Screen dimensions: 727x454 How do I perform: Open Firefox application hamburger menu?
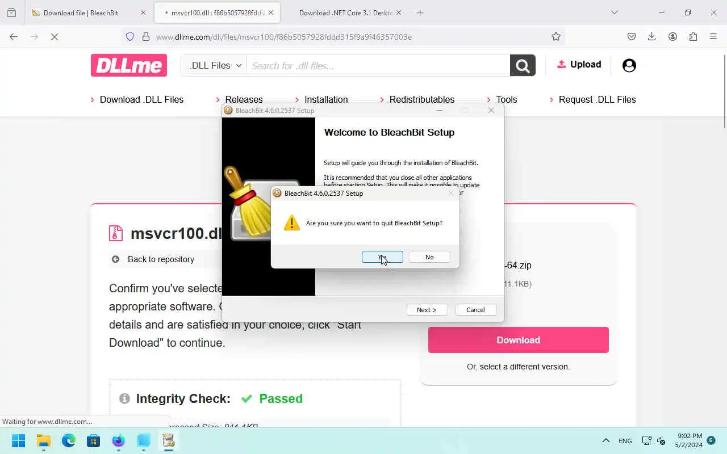pyautogui.click(x=713, y=36)
